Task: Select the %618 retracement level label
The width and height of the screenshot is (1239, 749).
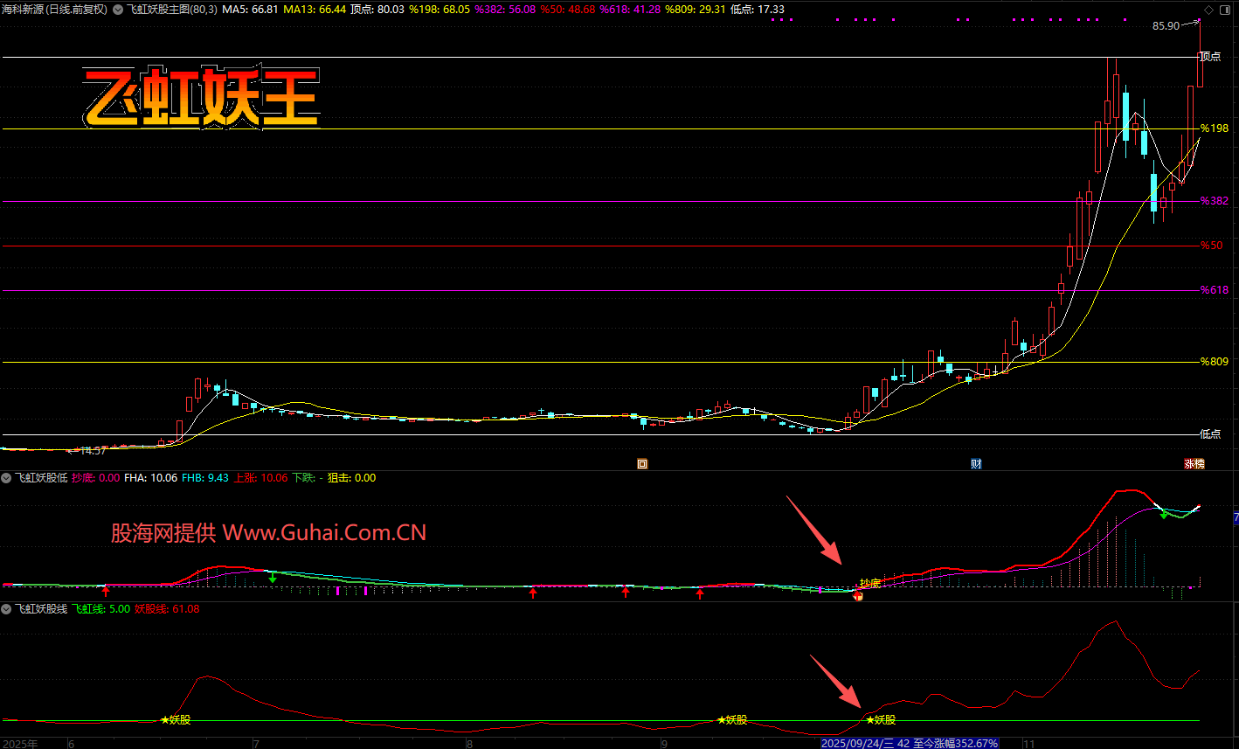Action: point(1214,290)
